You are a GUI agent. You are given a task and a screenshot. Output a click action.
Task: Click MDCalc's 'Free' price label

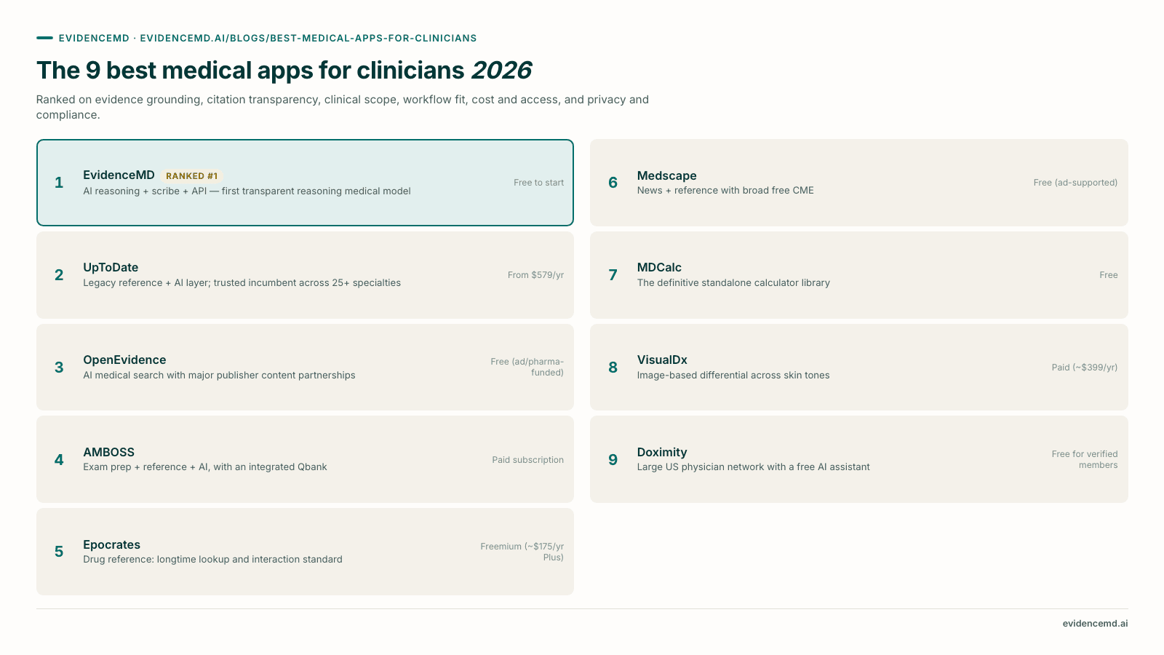click(1109, 275)
